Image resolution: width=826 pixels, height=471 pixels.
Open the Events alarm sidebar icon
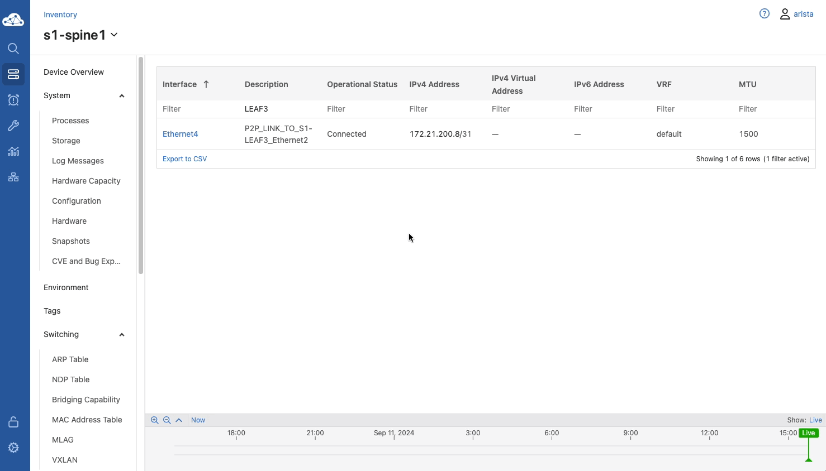click(x=13, y=100)
